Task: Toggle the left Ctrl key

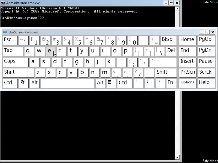Action: click(10, 83)
